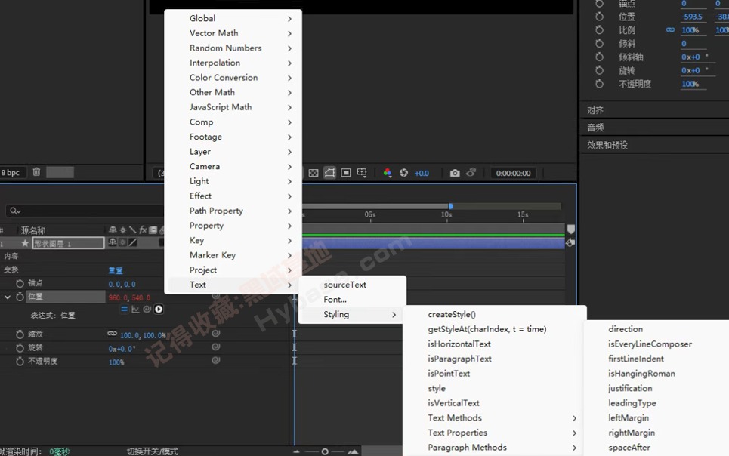This screenshot has width=729, height=456.
Task: Toggle the 缩放 stopwatch in timeline
Action: pyautogui.click(x=20, y=334)
